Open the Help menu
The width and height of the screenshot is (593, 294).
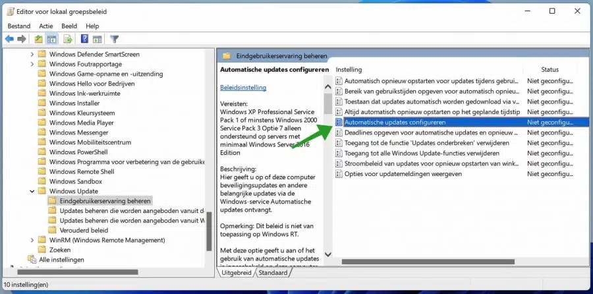click(92, 26)
